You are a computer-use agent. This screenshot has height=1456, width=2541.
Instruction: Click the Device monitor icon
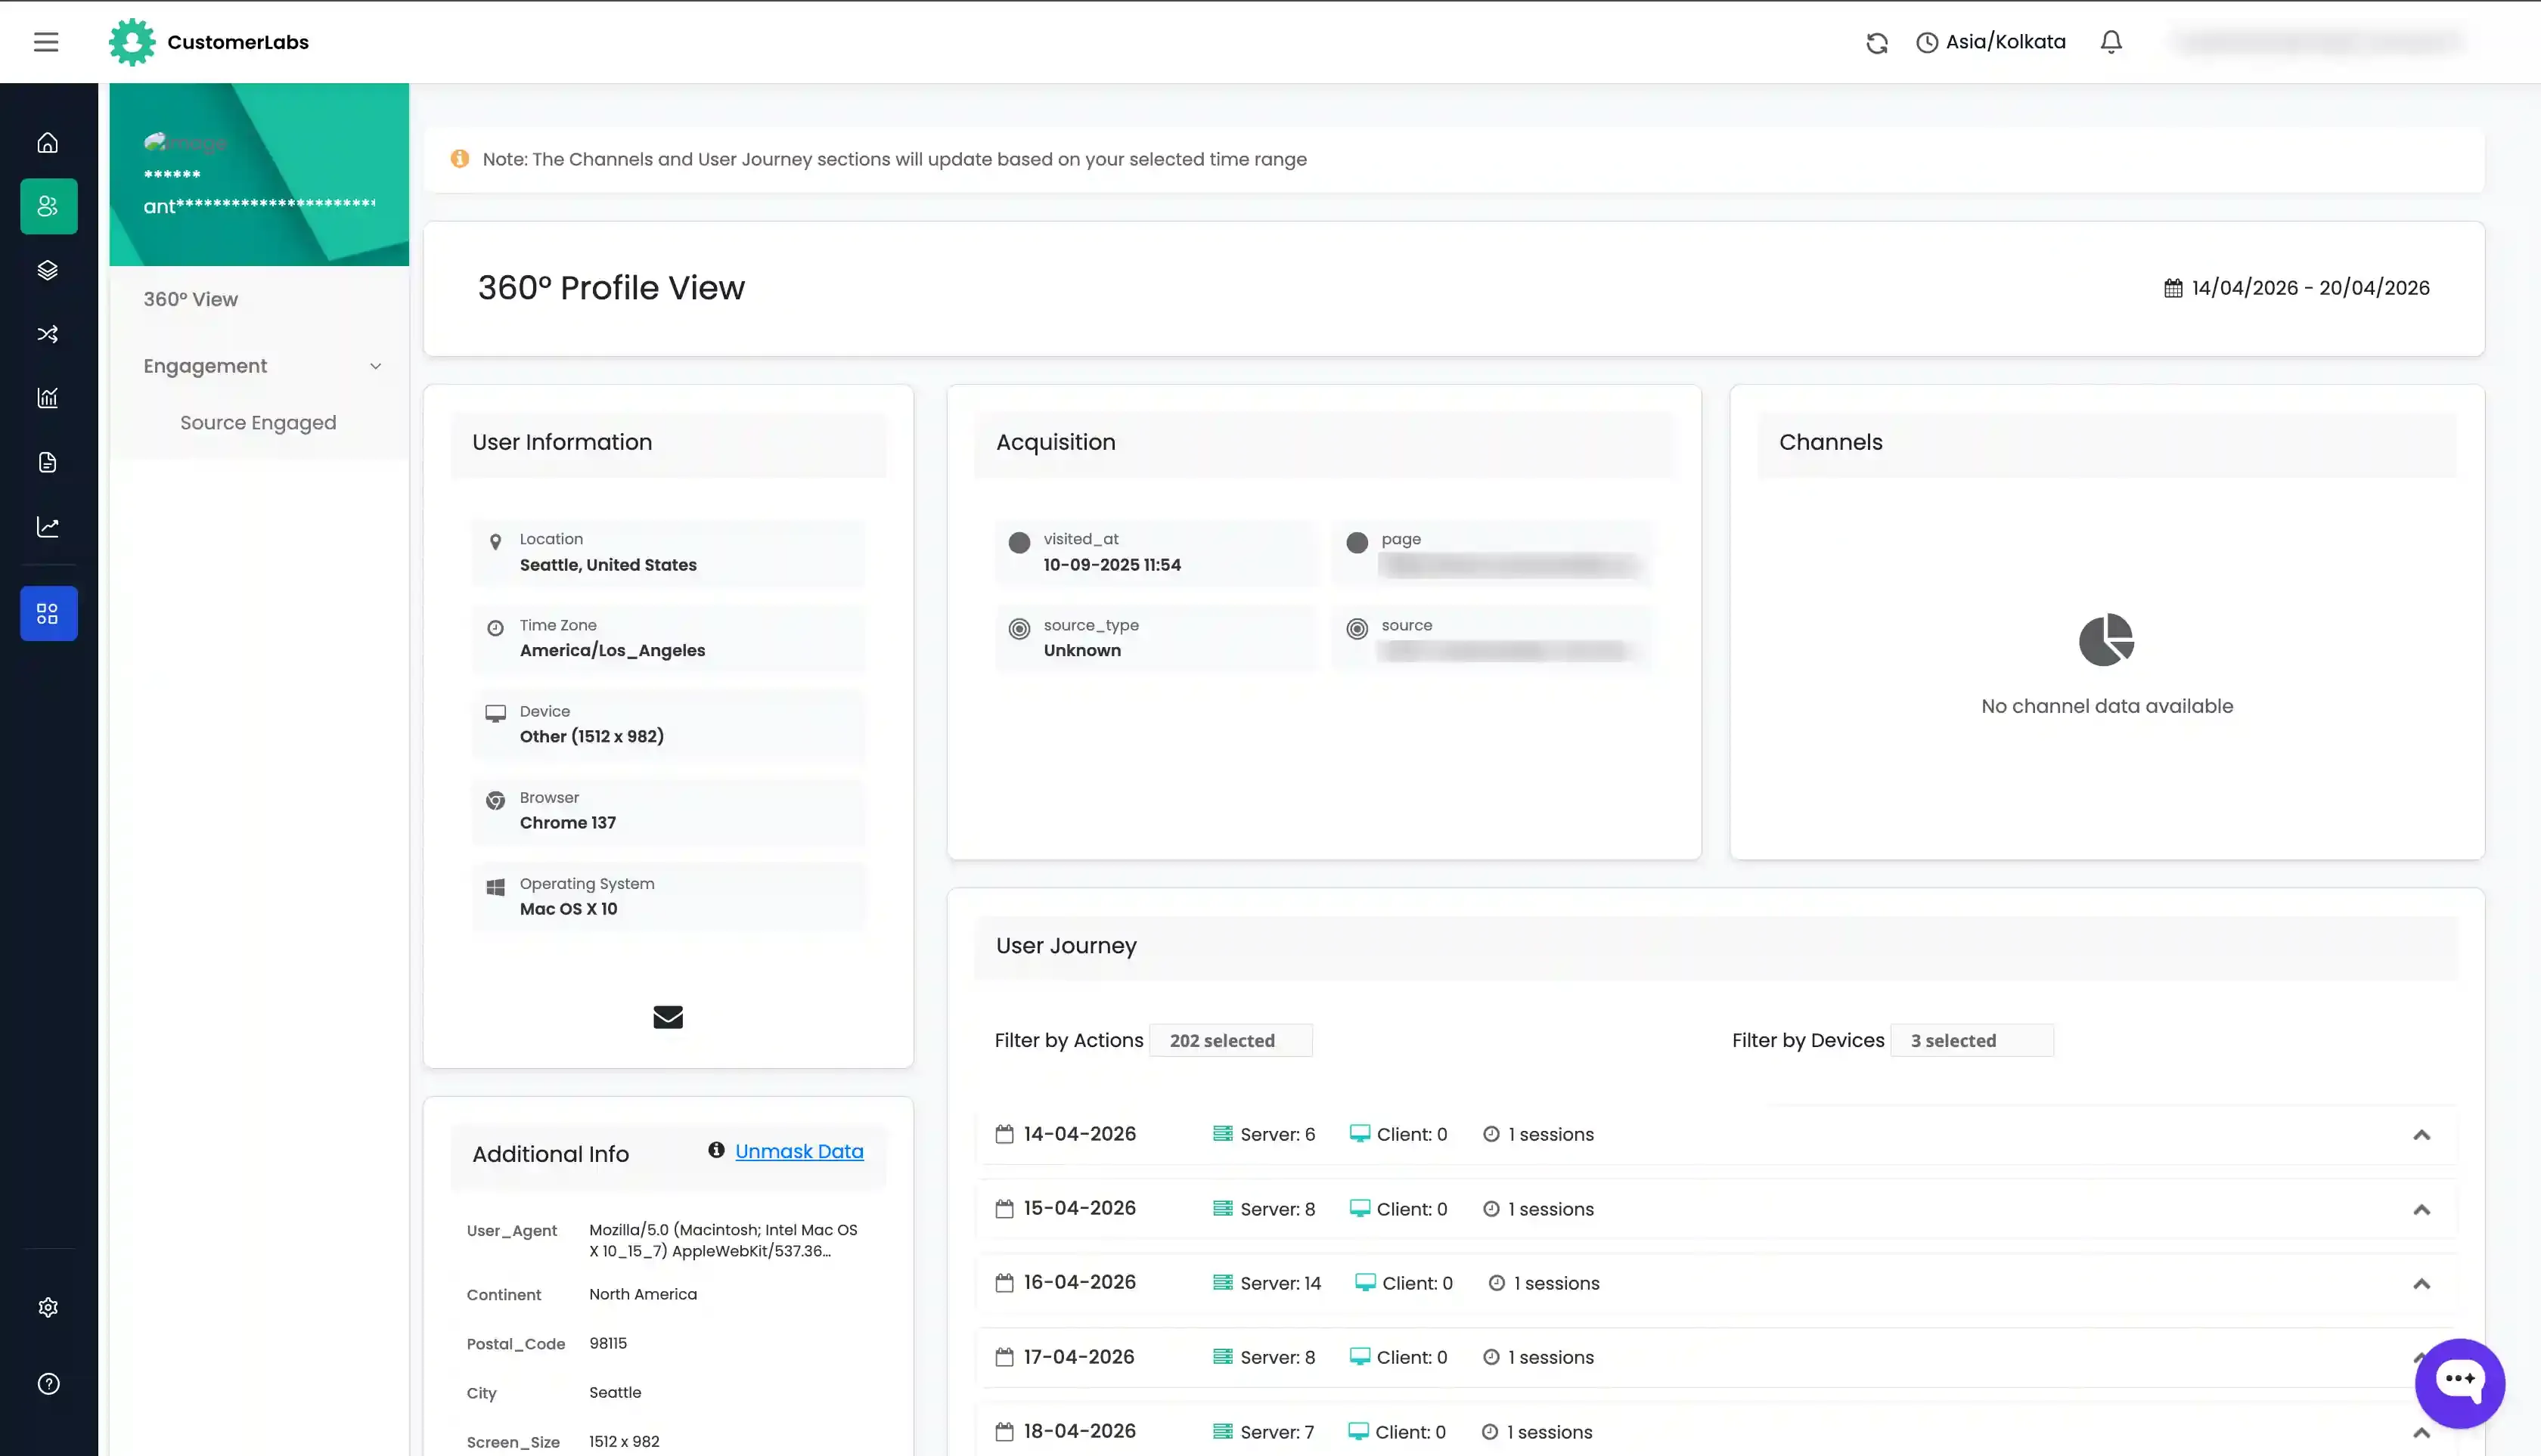495,713
